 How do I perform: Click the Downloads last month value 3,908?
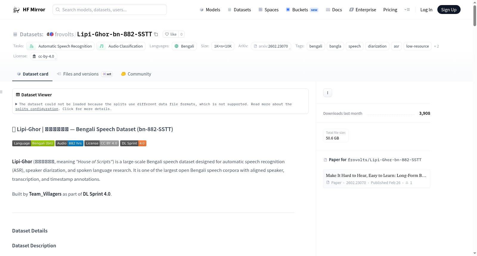click(425, 113)
